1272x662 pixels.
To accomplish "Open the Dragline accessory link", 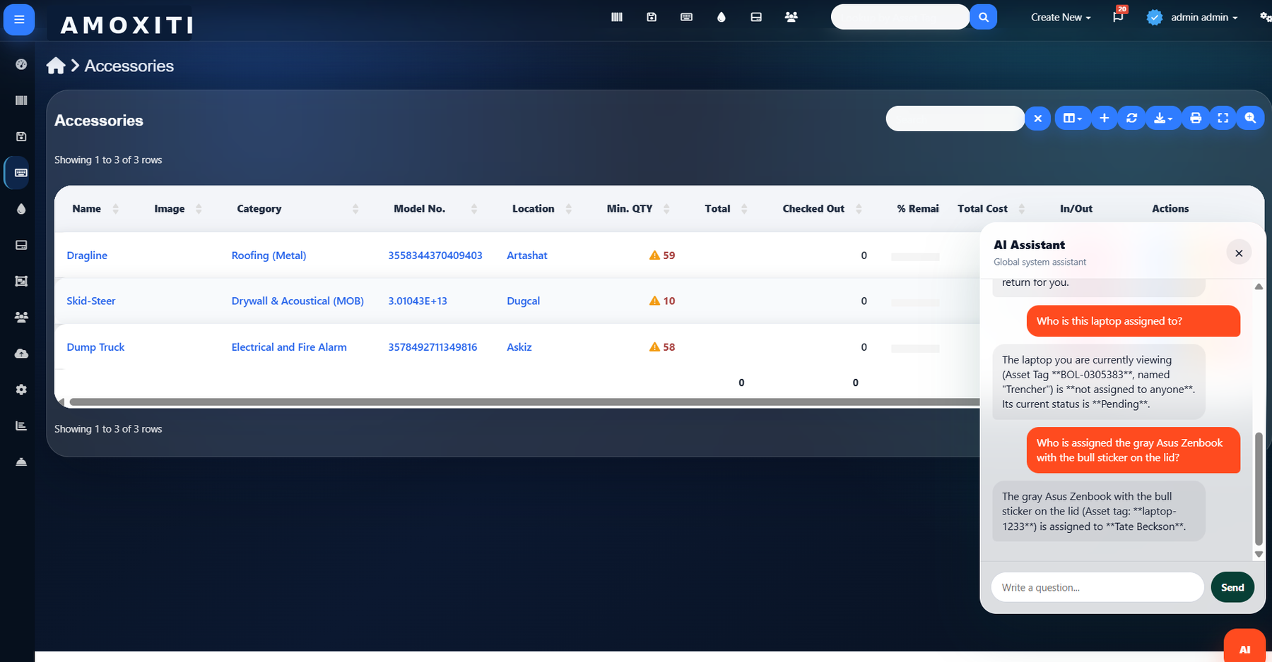I will pyautogui.click(x=87, y=255).
